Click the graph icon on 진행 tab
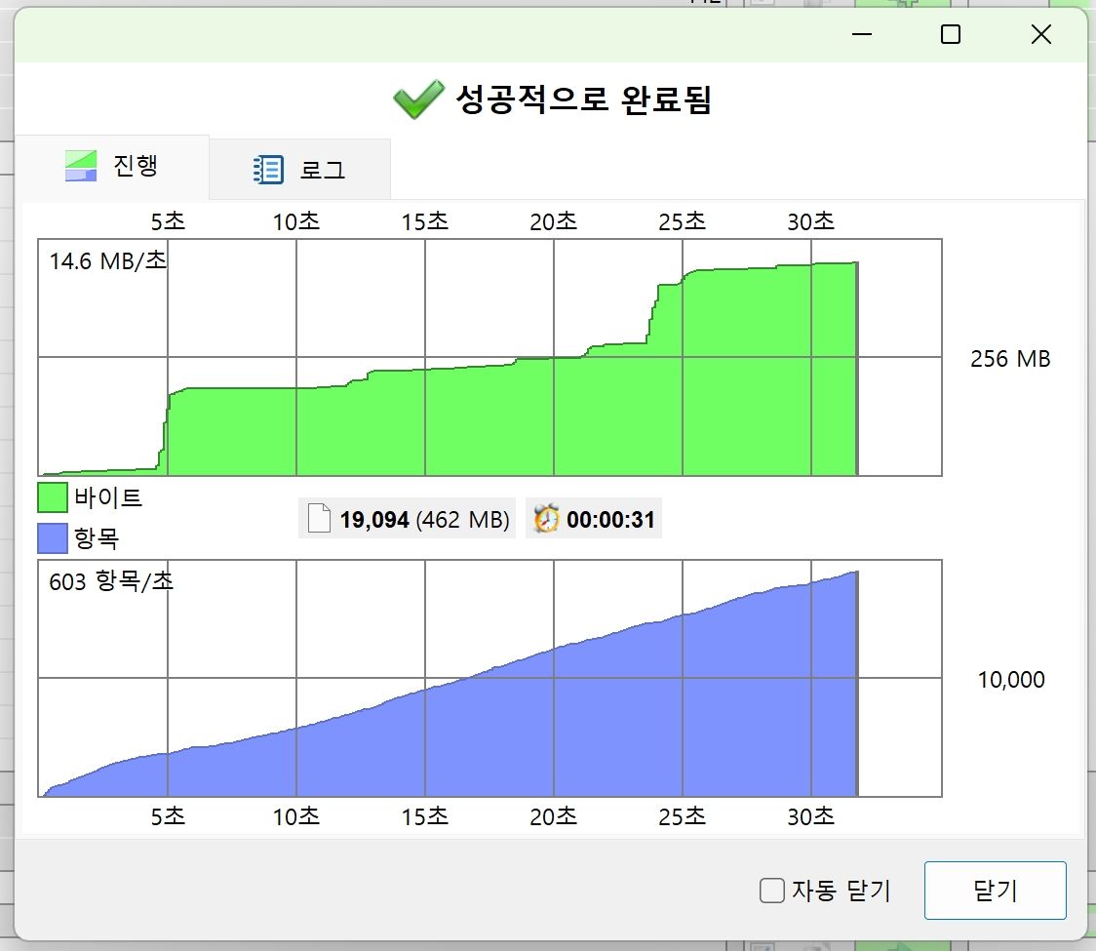Viewport: 1096px width, 951px height. coord(81,166)
